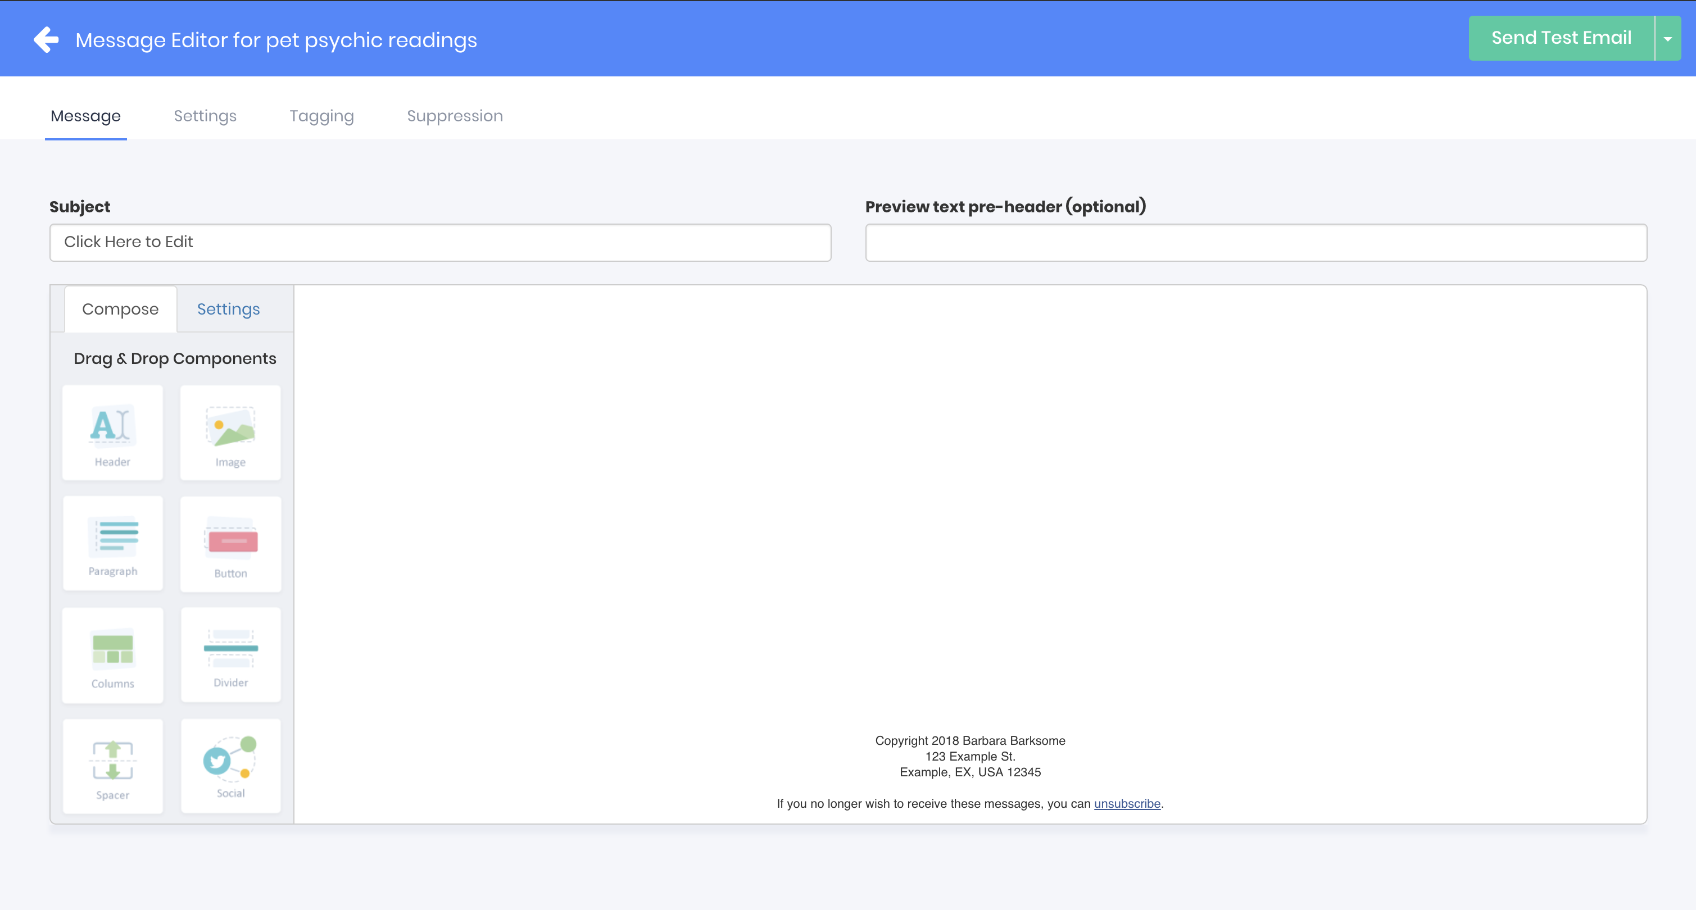Select the Columns component icon
1696x910 pixels.
[112, 655]
